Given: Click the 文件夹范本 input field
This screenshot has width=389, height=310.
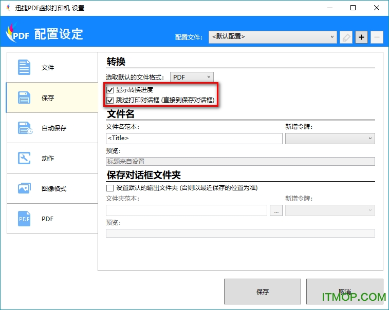Looking at the screenshot, I should tap(187, 210).
